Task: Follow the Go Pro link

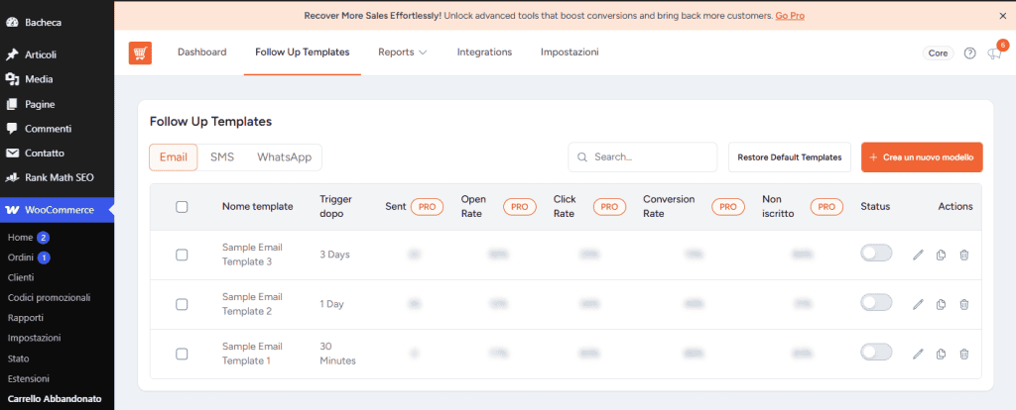Action: [x=790, y=16]
